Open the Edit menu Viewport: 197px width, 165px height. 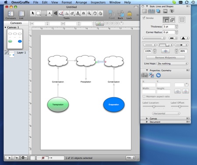[x=45, y=2]
